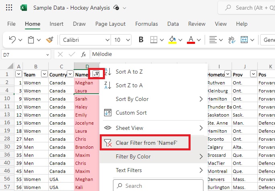The width and height of the screenshot is (275, 191).
Task: Apply the fill color bucket
Action: 172,40
